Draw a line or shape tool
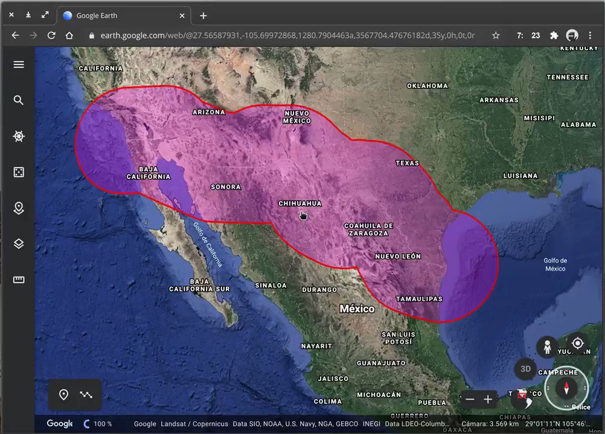 pos(86,395)
